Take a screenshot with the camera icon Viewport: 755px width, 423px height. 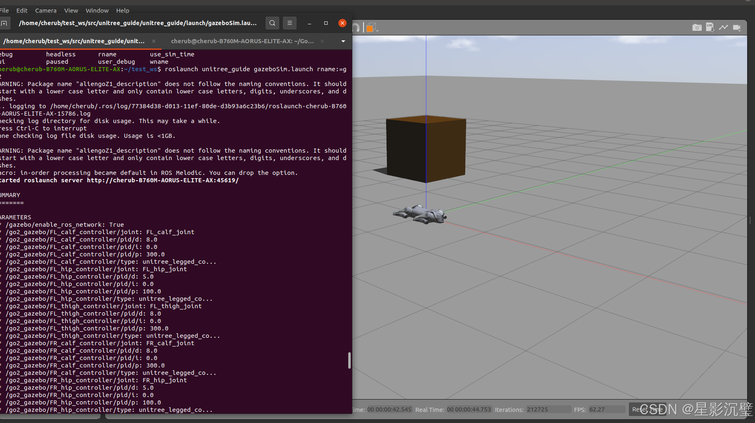(697, 28)
